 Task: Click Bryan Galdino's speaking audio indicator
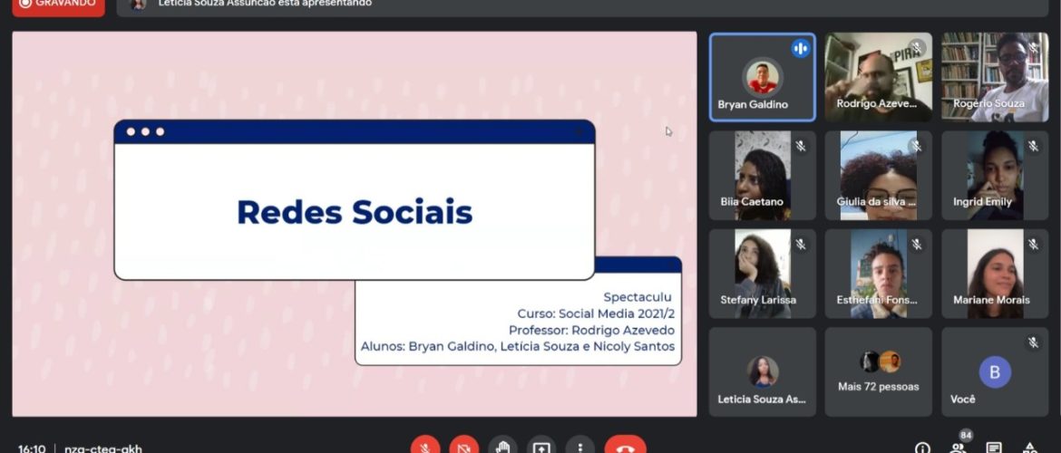point(800,49)
